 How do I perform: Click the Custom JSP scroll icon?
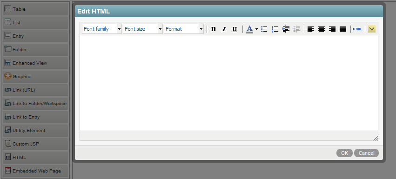tap(8, 143)
